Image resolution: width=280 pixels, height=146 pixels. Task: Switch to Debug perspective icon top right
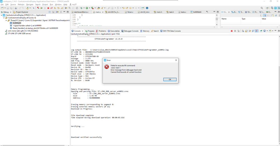point(279,8)
